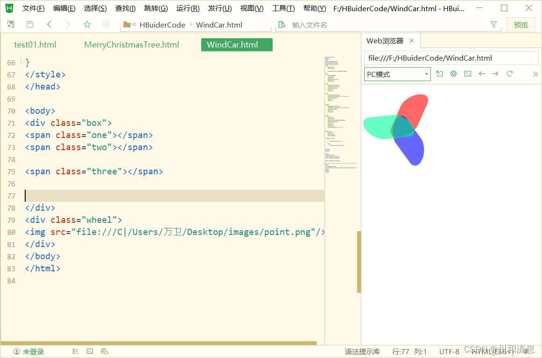Open the 跳转(G) menu

(156, 8)
